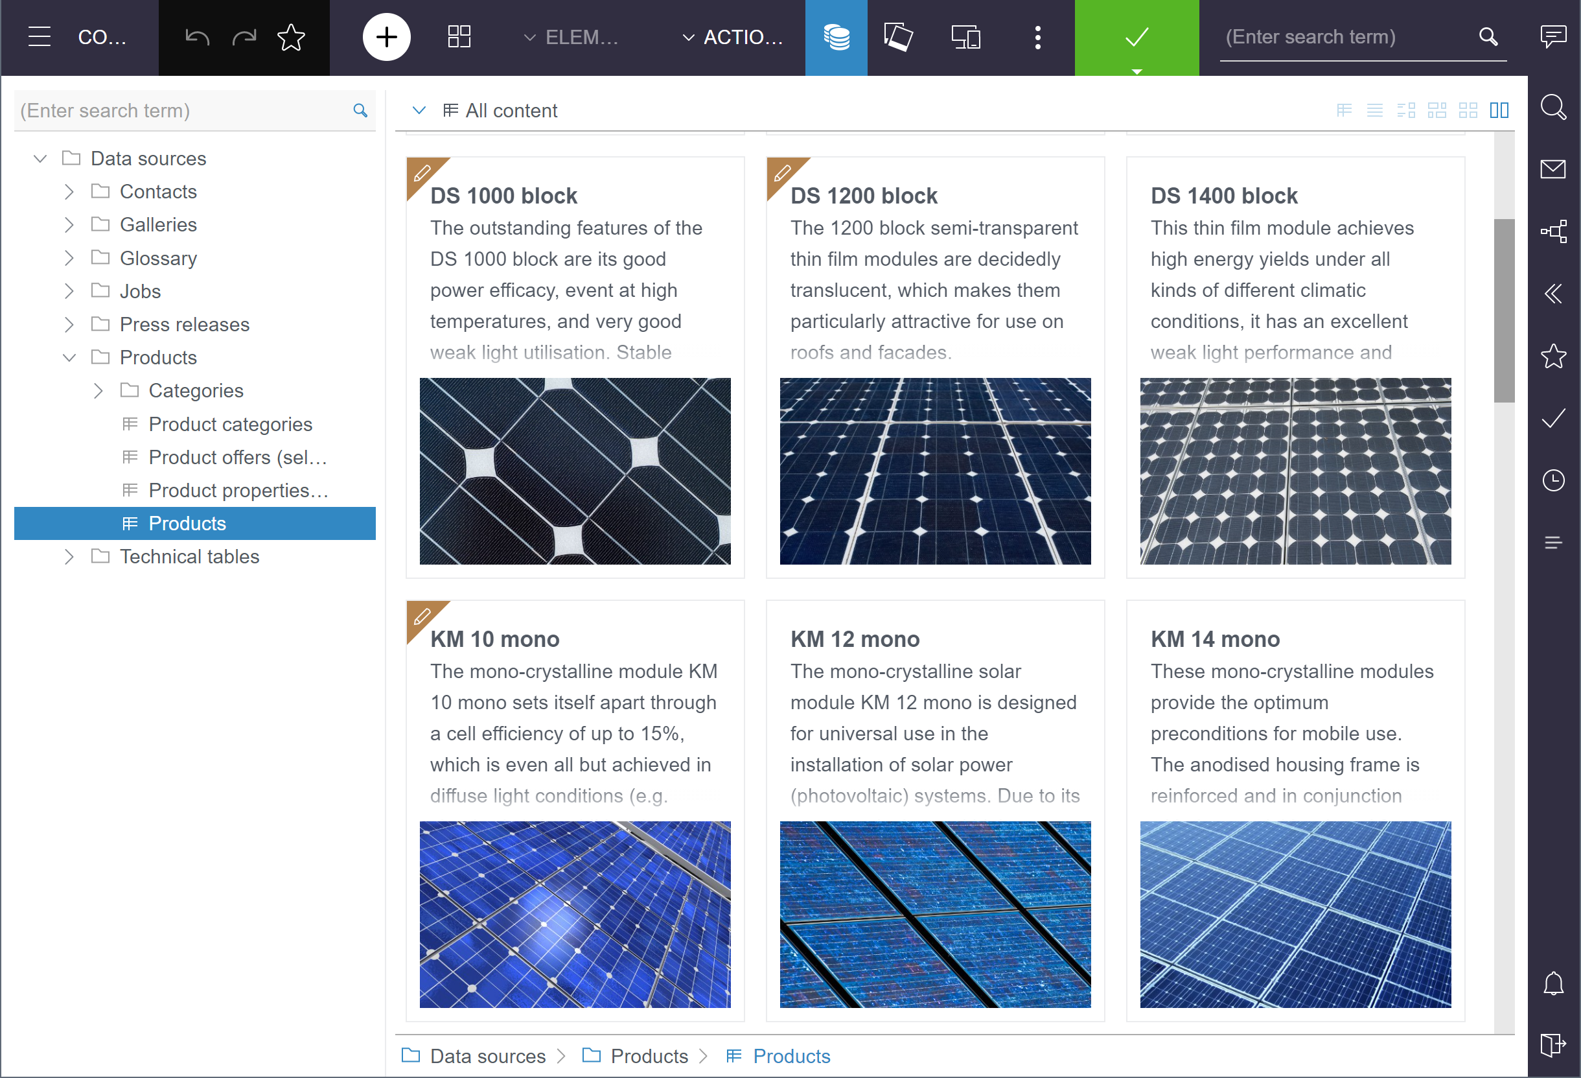Click the green checkmark release button
Image resolution: width=1581 pixels, height=1078 pixels.
pyautogui.click(x=1137, y=38)
